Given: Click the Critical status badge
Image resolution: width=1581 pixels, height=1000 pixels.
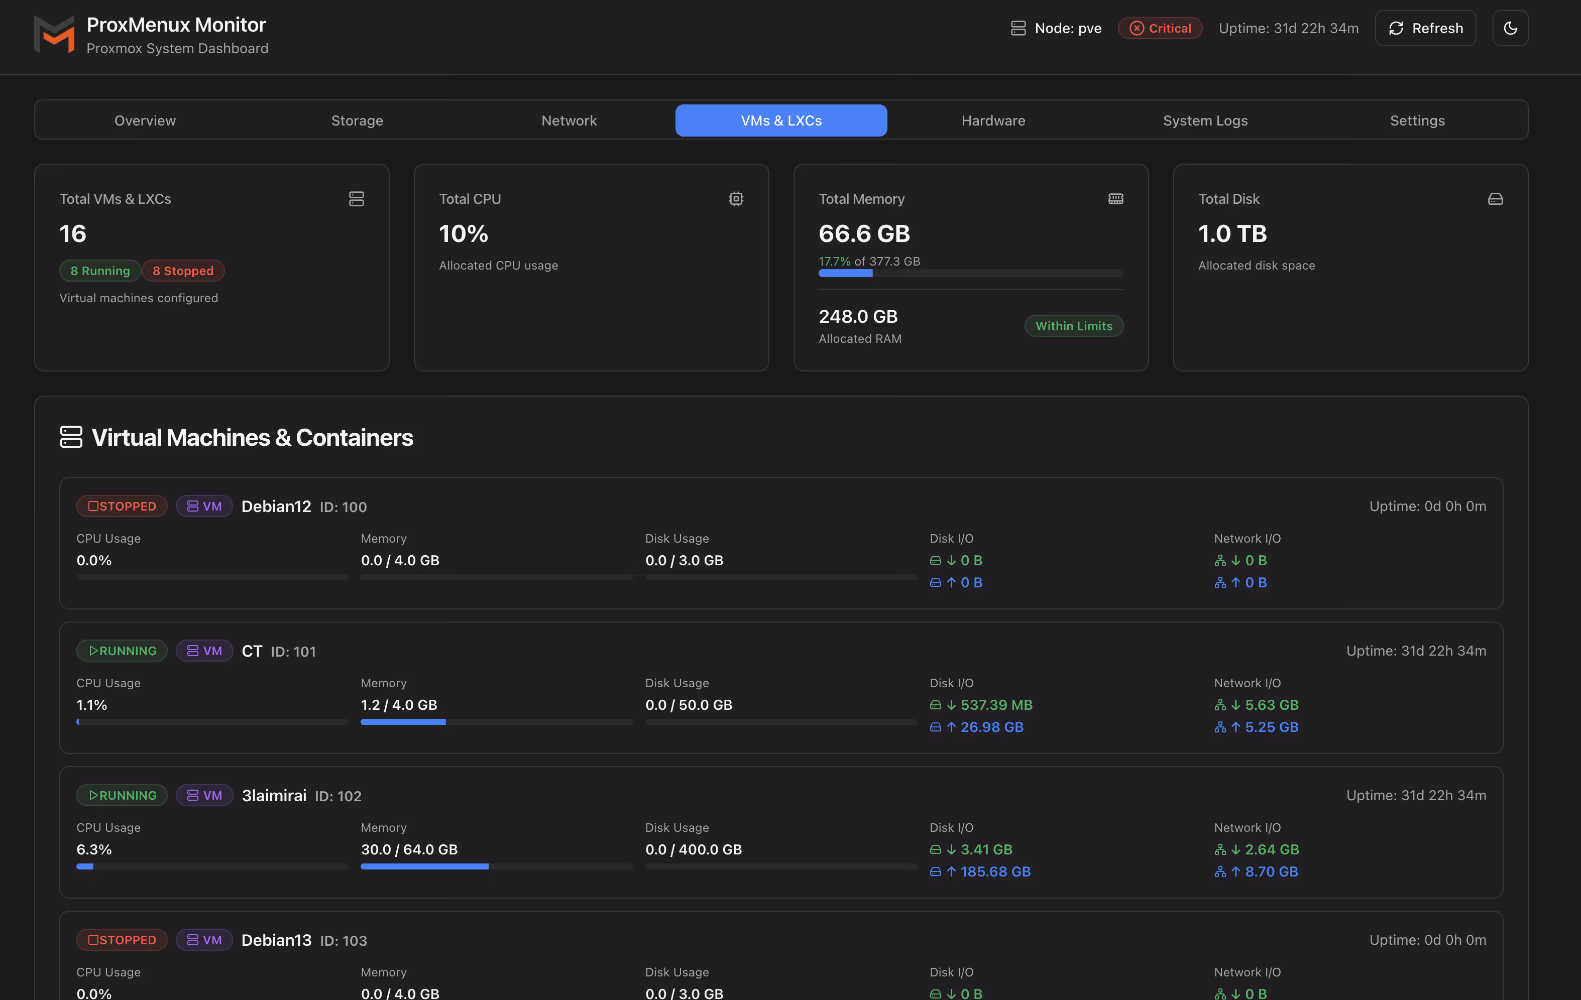Looking at the screenshot, I should (1160, 28).
